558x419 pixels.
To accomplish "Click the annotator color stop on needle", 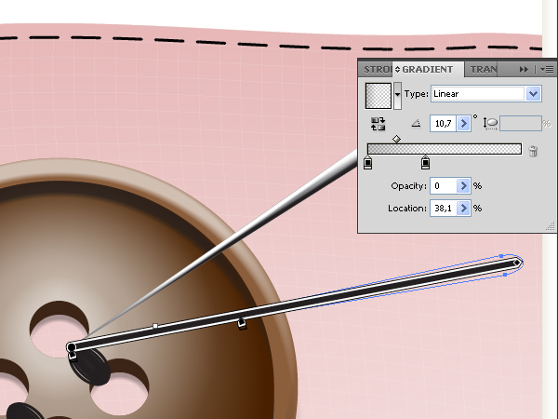I will pos(242,323).
